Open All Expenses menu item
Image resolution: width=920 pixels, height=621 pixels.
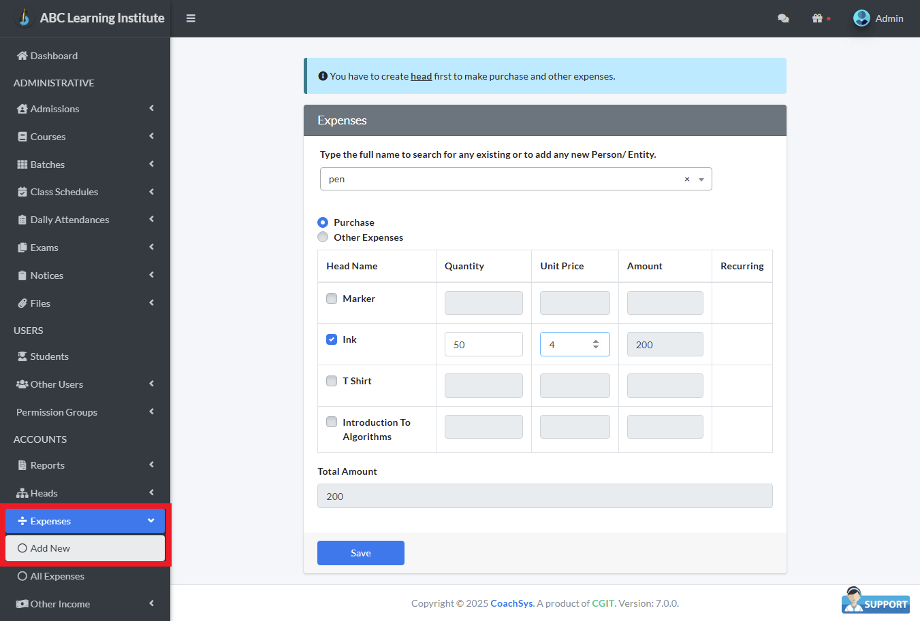pos(57,576)
